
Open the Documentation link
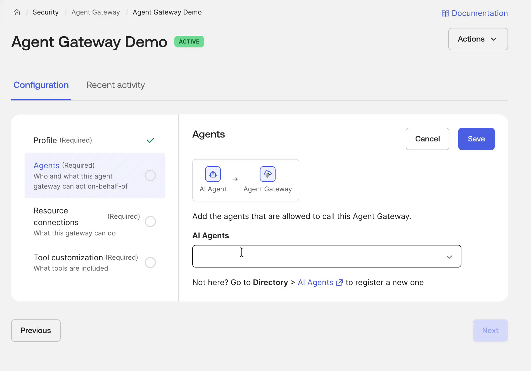click(475, 13)
